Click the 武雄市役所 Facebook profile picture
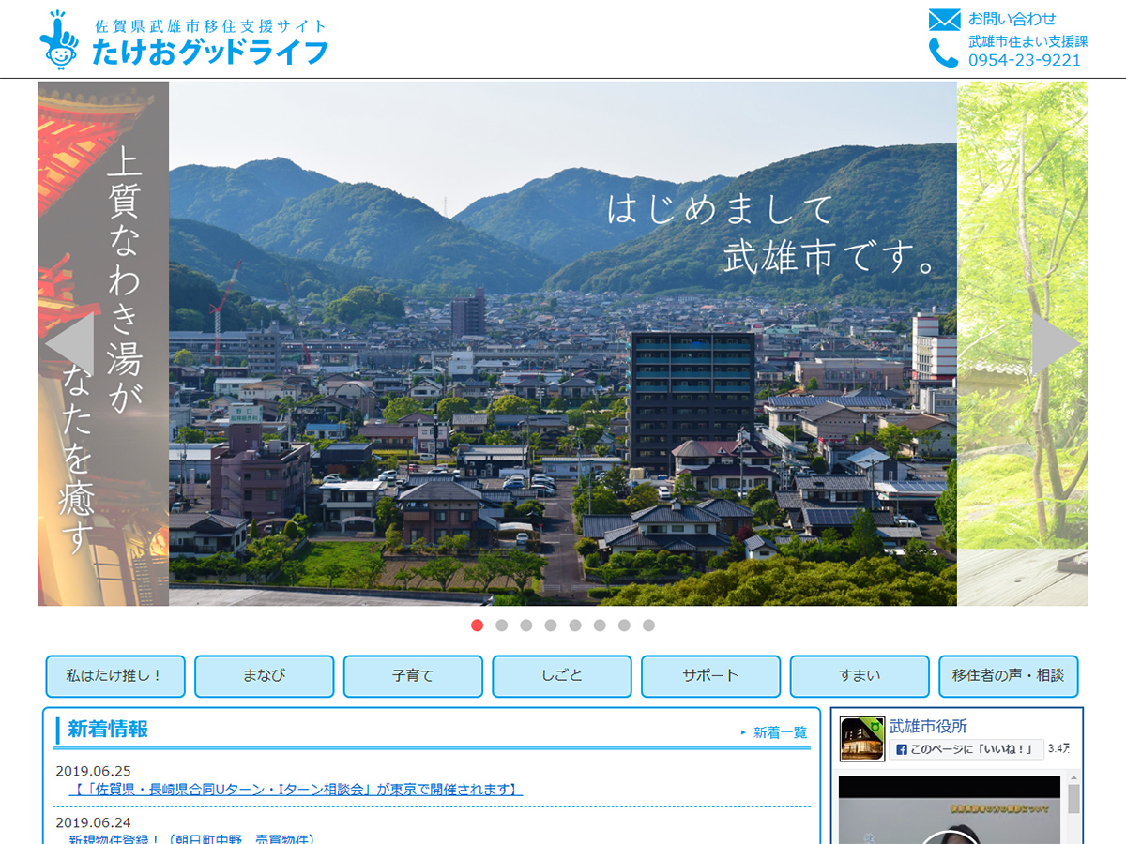Image resolution: width=1126 pixels, height=844 pixels. [x=861, y=739]
